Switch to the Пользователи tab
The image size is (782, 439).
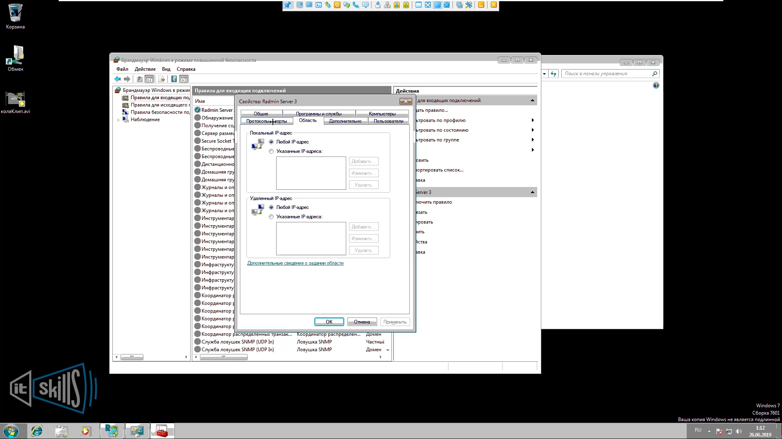[389, 121]
